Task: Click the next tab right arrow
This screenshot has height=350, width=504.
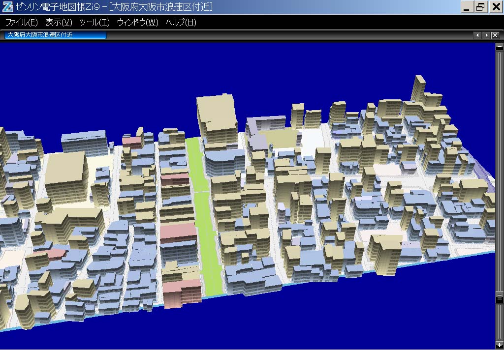Action: (x=486, y=35)
